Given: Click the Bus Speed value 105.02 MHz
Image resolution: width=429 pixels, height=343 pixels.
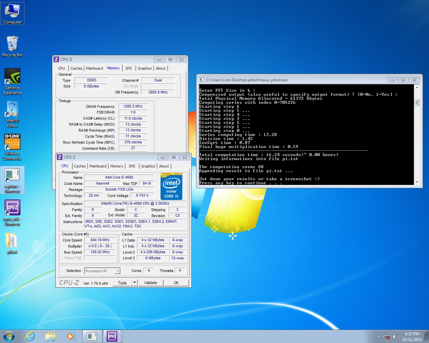Looking at the screenshot, I should [100, 252].
